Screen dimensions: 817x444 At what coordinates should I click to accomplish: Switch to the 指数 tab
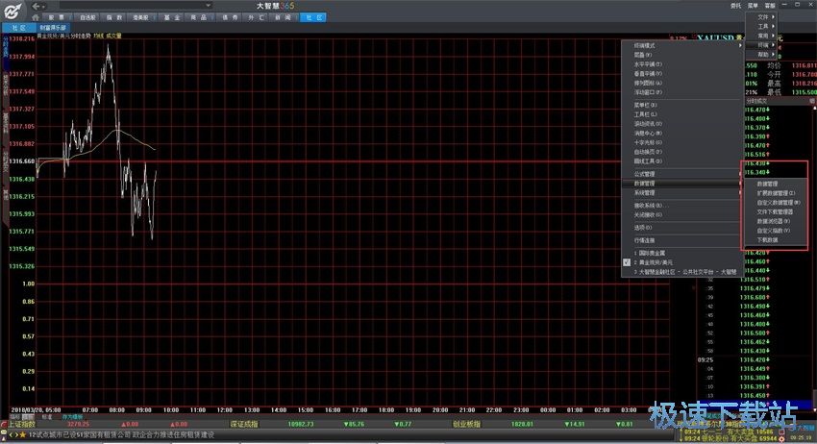(x=114, y=17)
